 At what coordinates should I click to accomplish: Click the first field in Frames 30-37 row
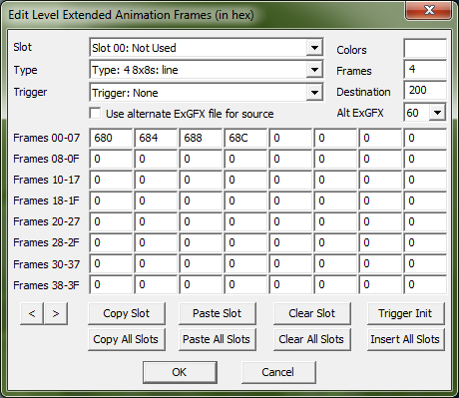(x=111, y=263)
